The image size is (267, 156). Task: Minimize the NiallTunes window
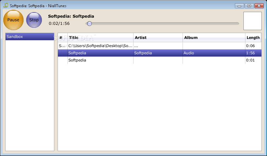(x=240, y=6)
